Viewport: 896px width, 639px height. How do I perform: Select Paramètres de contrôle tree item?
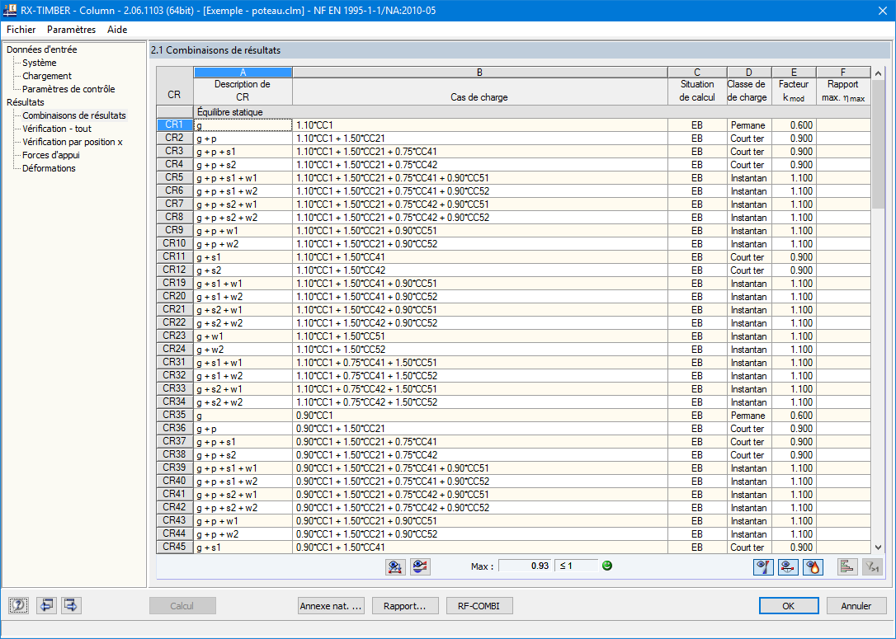68,89
